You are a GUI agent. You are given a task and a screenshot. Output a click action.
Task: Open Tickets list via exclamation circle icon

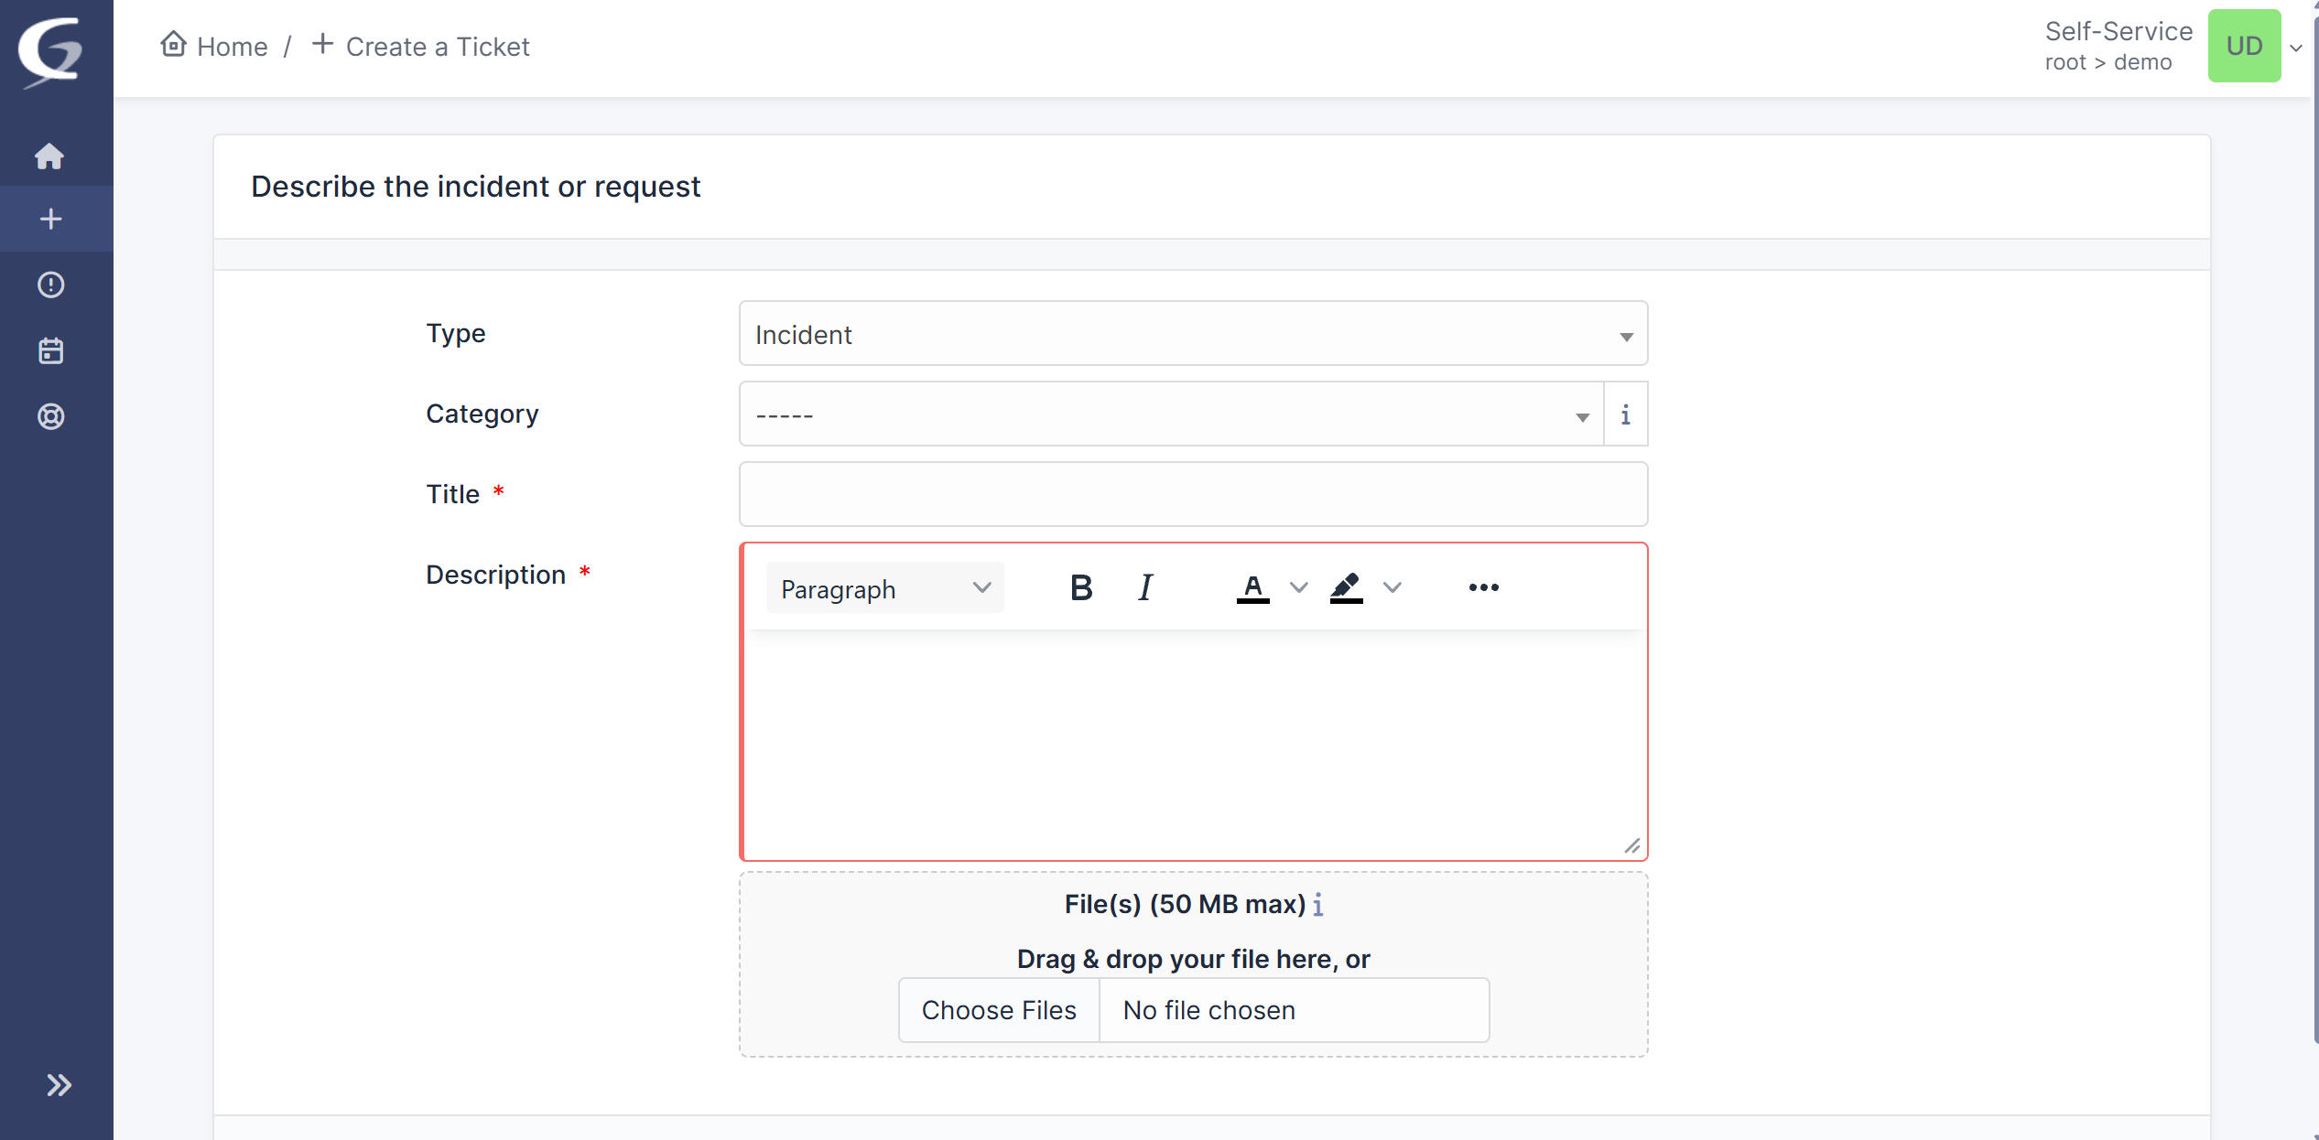click(x=50, y=285)
